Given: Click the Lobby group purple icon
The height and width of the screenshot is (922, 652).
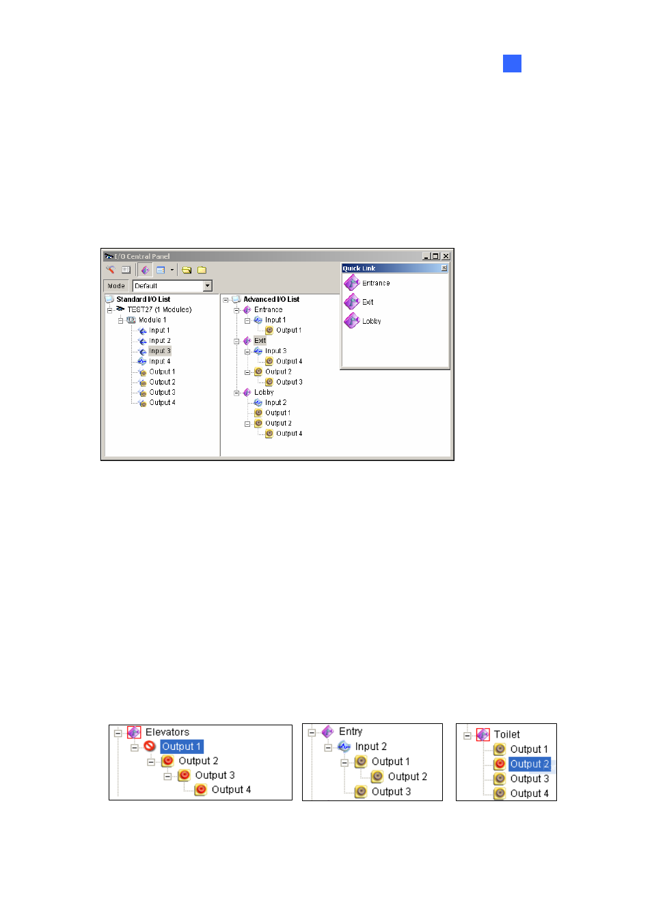Looking at the screenshot, I should coord(247,392).
